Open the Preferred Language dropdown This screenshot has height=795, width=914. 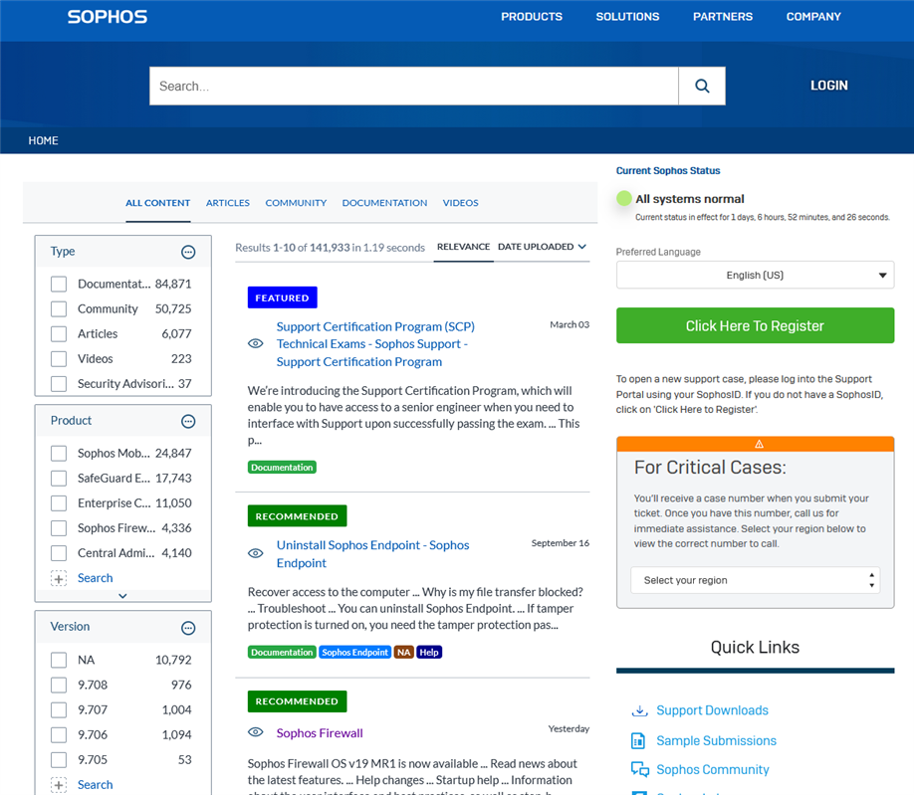coord(755,275)
